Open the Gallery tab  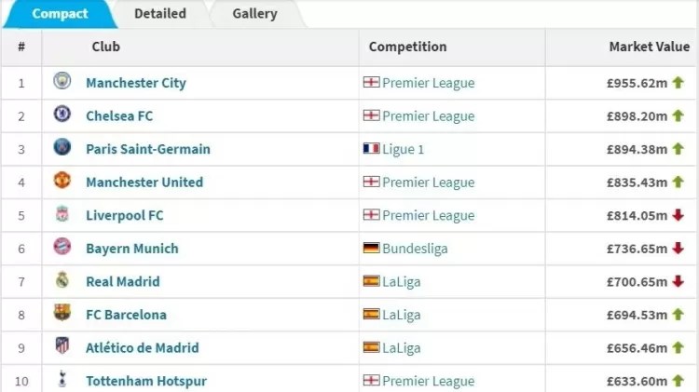254,14
